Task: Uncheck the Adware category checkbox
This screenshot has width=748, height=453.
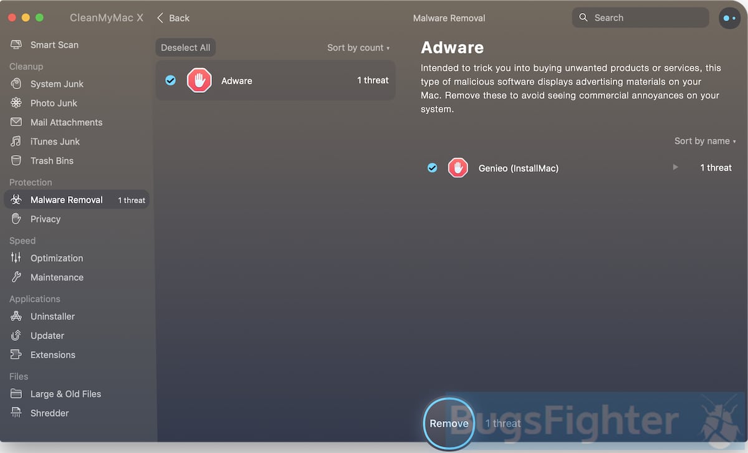Action: [x=170, y=80]
